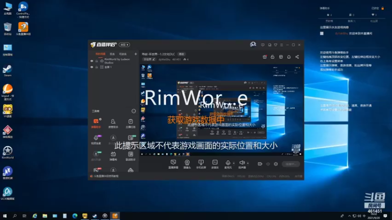
Task: Open the first tab in Danmaku overlay
Action: click(329, 21)
